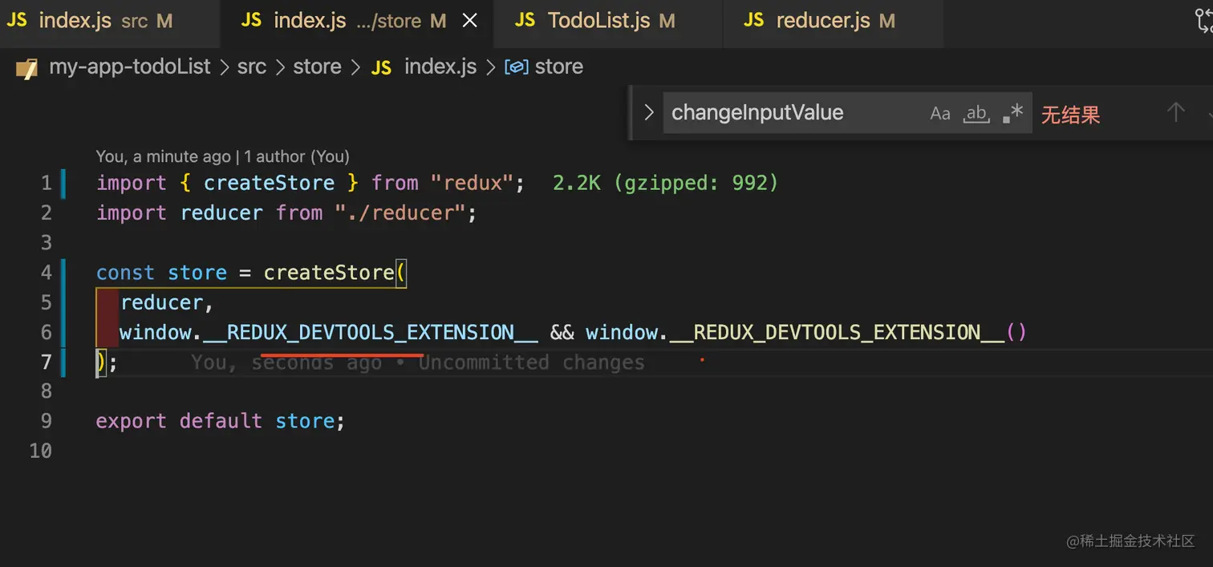Toggle Match Whole Word option

click(976, 113)
